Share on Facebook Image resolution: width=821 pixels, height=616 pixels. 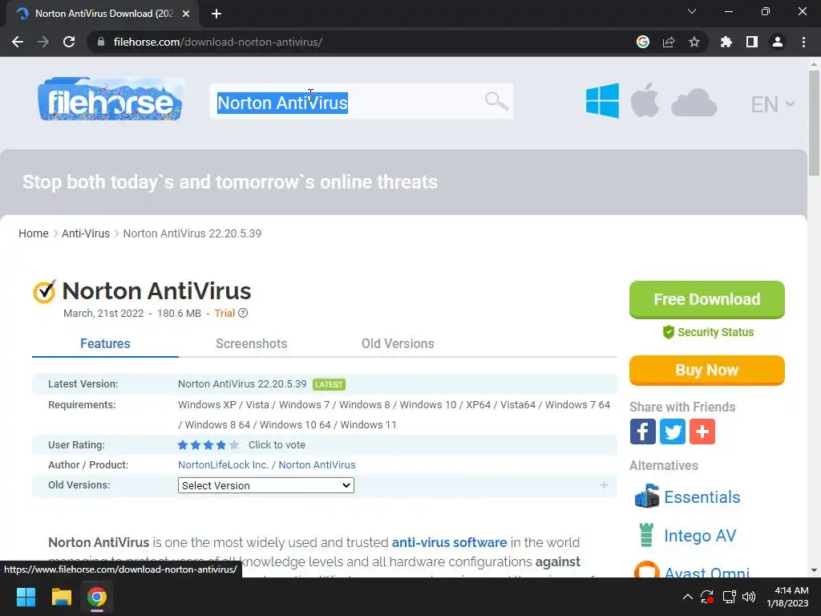click(642, 432)
